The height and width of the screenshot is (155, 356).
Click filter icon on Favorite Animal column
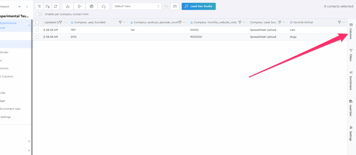[339, 22]
